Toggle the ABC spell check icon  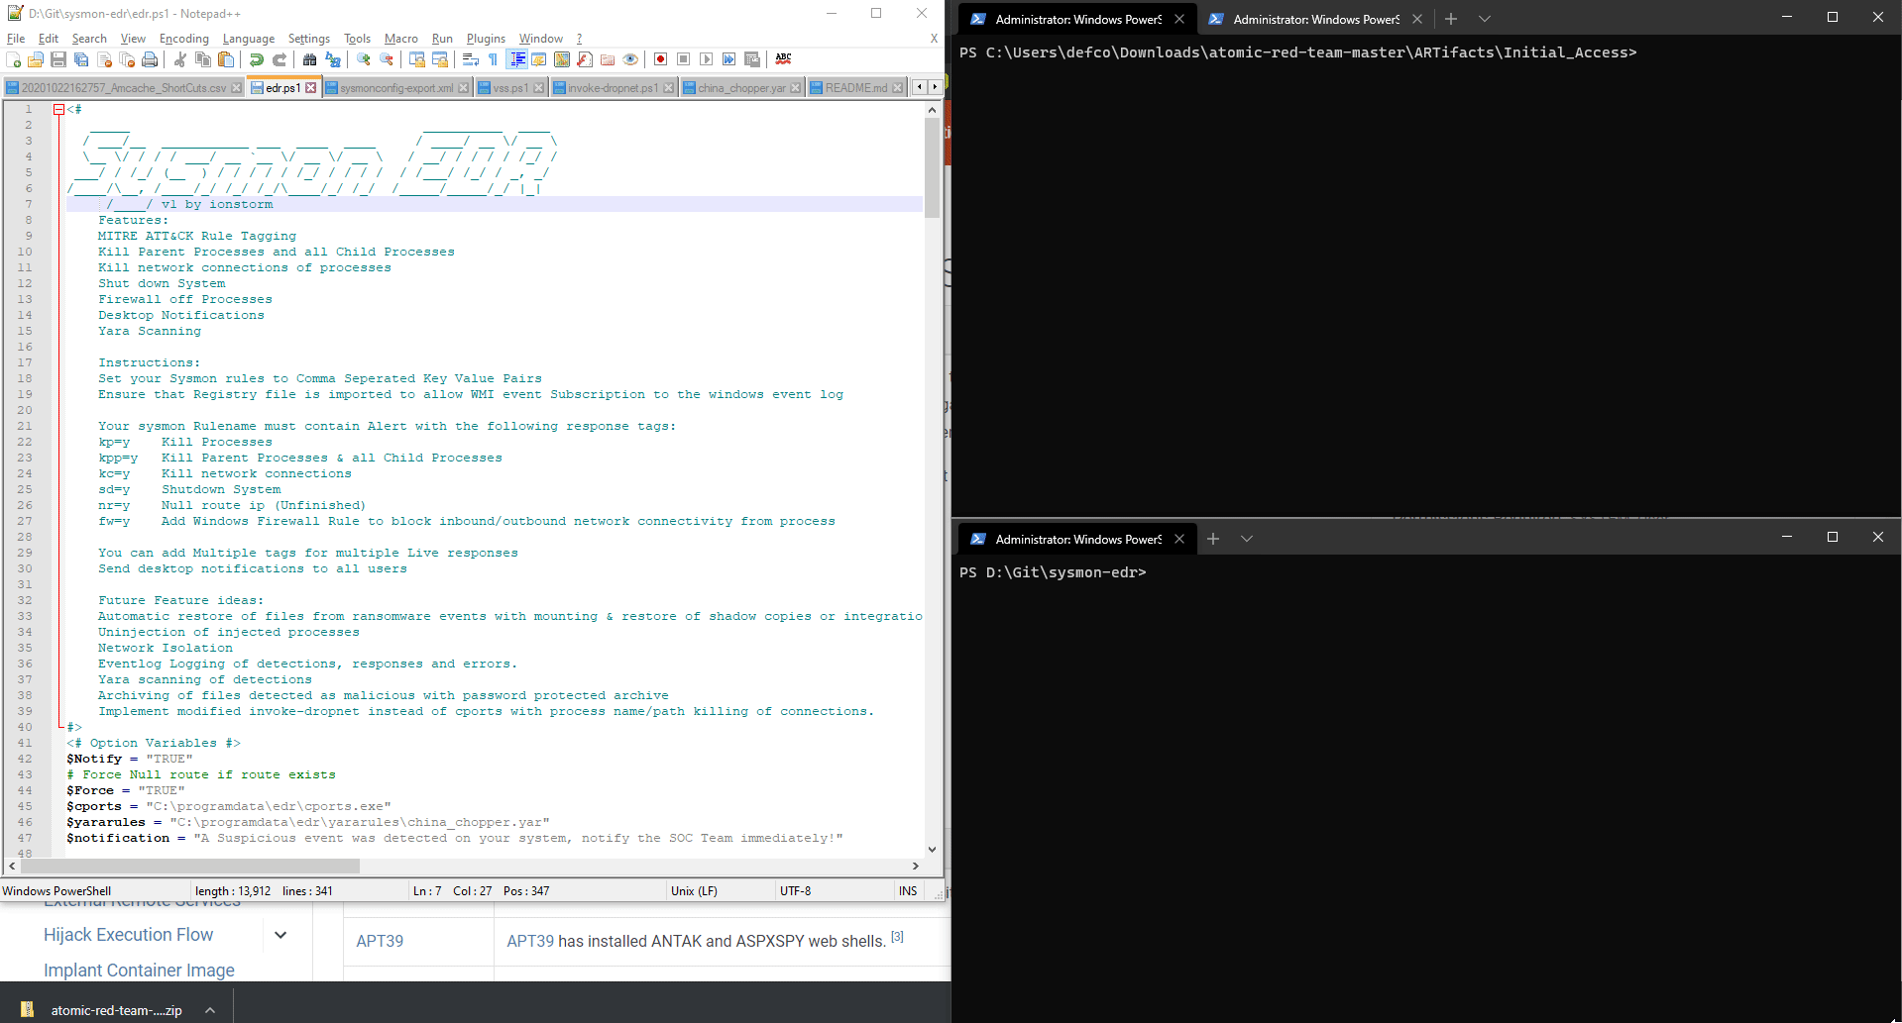pyautogui.click(x=783, y=60)
